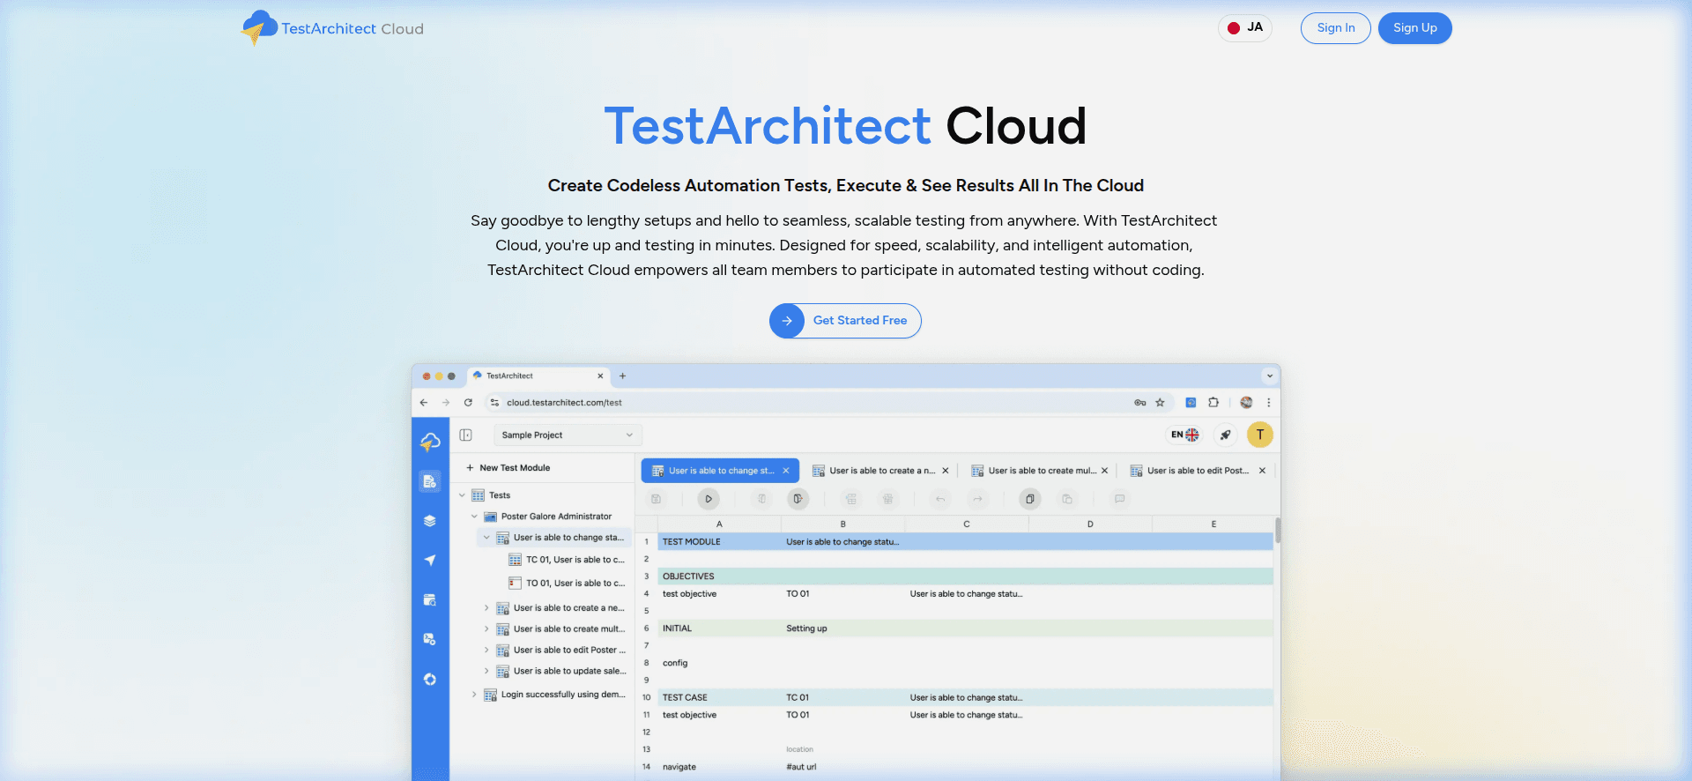Click the Copy icon in editor toolbar
This screenshot has height=781, width=1692.
tap(1029, 499)
